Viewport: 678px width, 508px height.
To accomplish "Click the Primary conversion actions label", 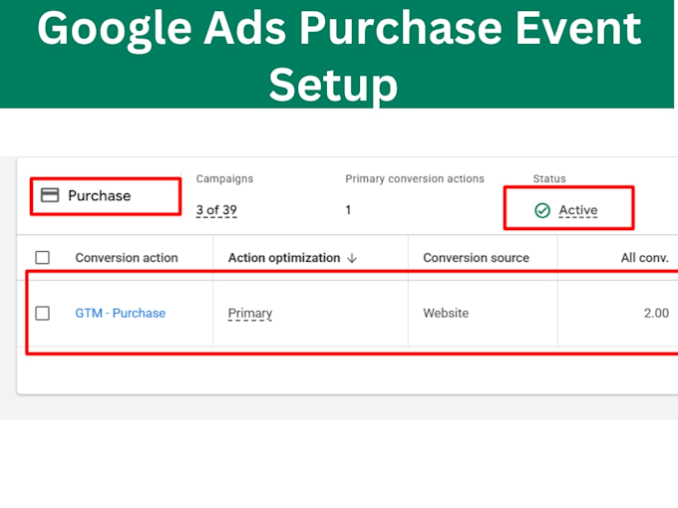I will 415,179.
